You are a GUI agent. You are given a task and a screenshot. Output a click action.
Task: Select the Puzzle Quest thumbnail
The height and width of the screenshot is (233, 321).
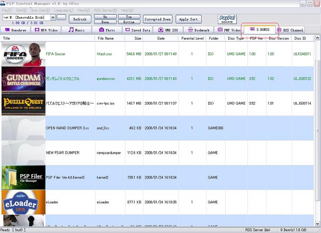(x=24, y=103)
